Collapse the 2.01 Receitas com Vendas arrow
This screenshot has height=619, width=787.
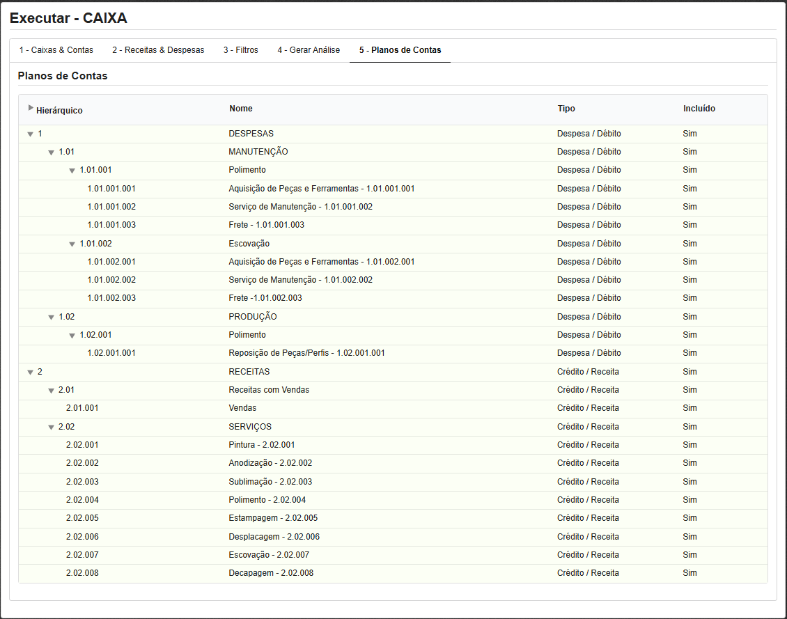tap(51, 391)
